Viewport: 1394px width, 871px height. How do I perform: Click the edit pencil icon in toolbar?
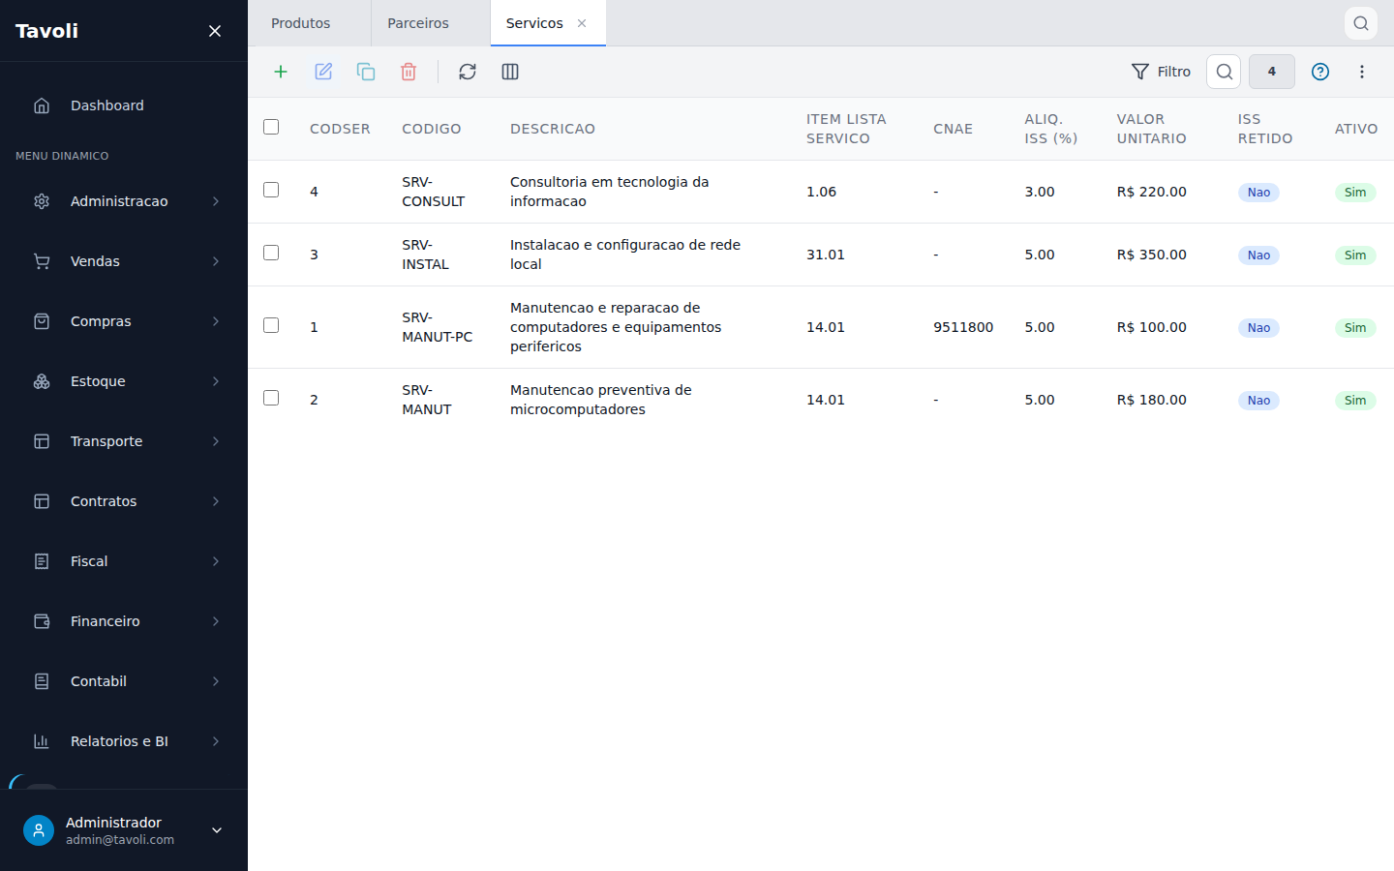pyautogui.click(x=323, y=72)
